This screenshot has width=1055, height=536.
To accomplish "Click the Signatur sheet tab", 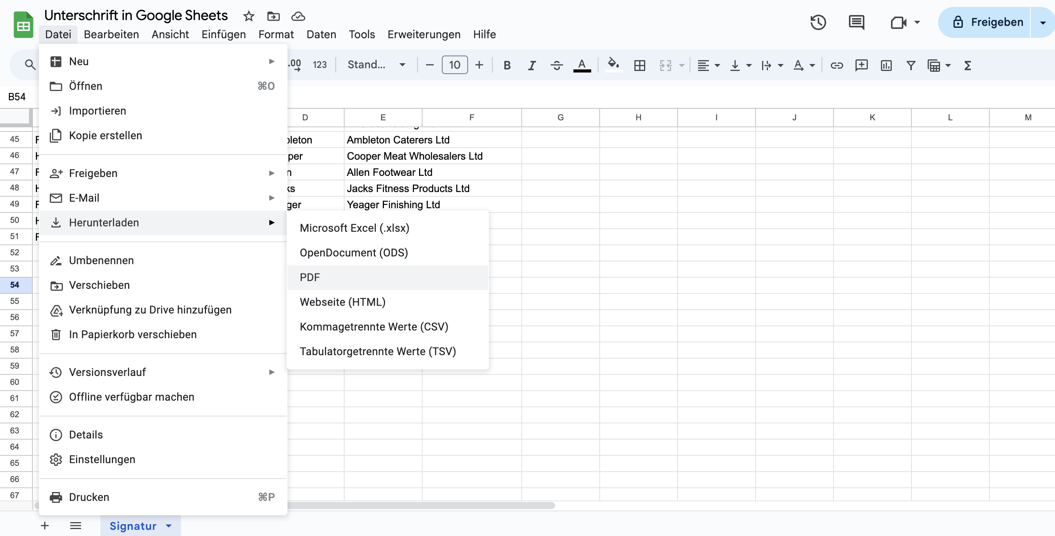I will [132, 526].
